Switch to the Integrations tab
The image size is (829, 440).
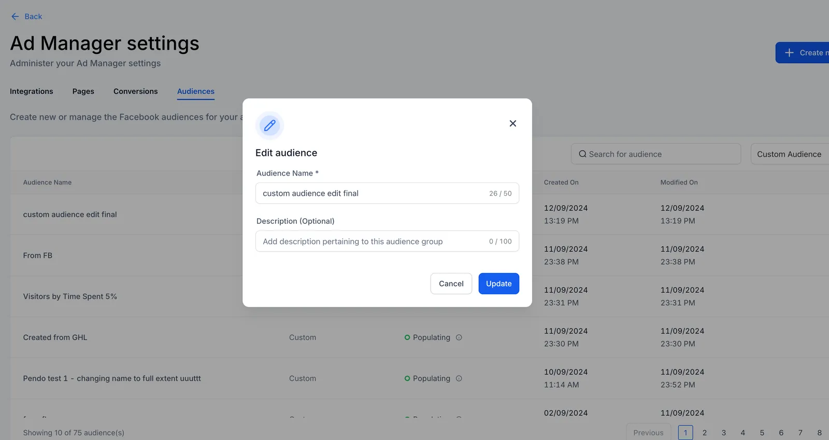coord(32,91)
